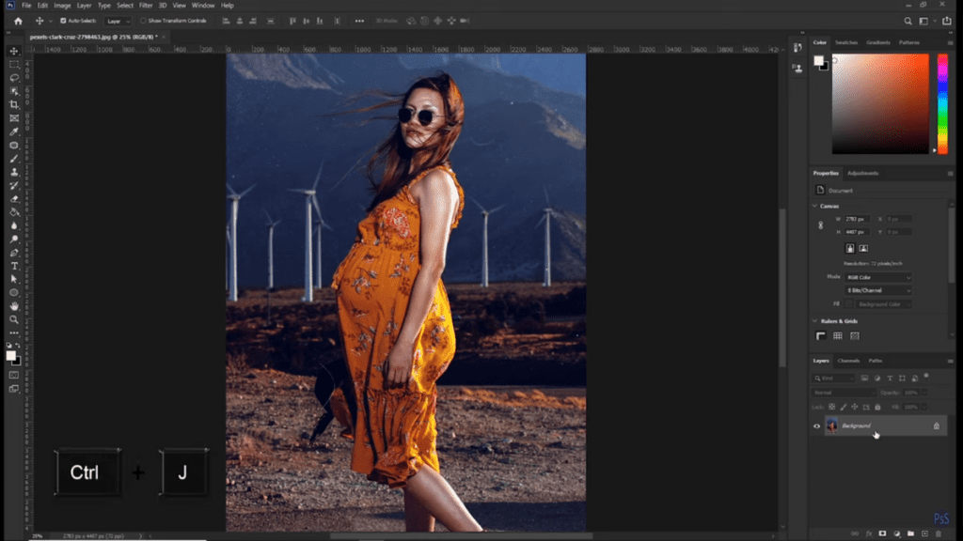Click the Background layer thumbnail
963x541 pixels.
coord(833,425)
